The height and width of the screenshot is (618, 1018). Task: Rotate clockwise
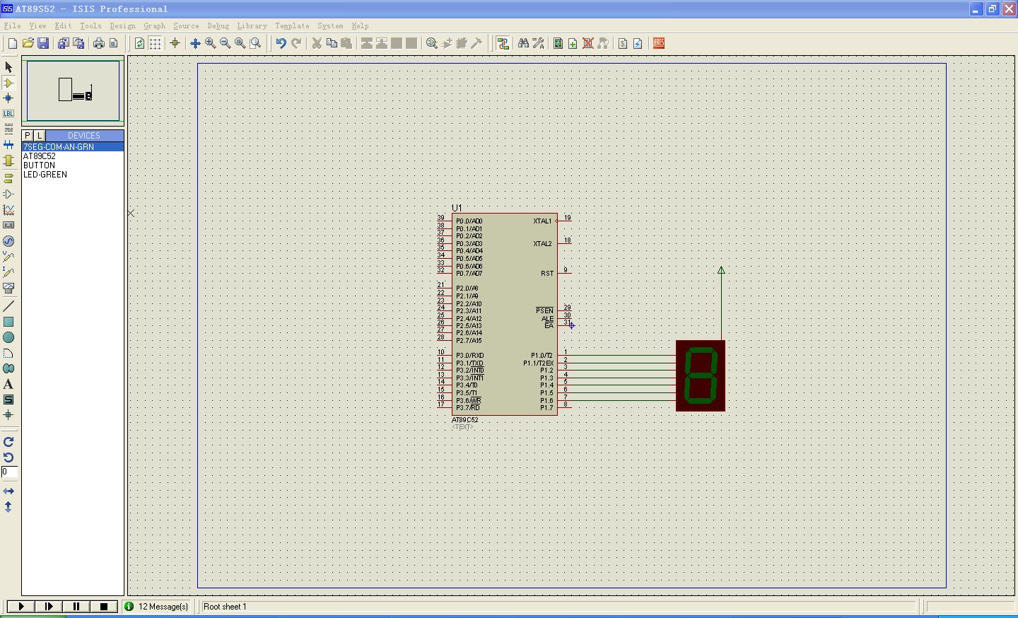pos(8,442)
